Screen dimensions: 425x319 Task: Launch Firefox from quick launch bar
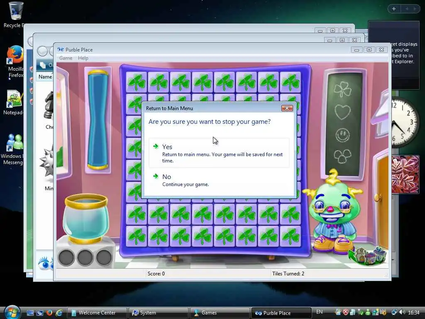click(x=49, y=313)
